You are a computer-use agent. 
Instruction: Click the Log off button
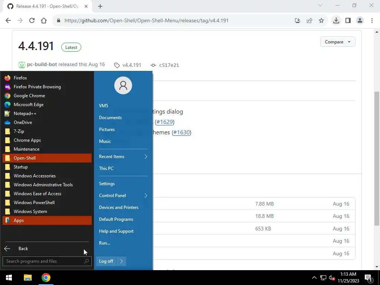[106, 261]
